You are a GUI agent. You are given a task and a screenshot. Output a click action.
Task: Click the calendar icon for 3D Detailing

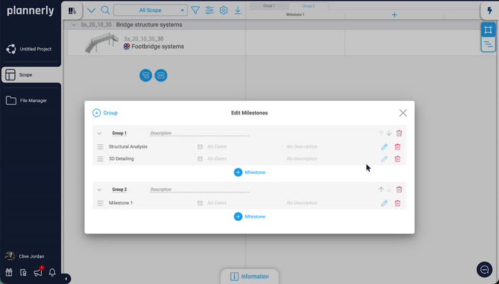(200, 159)
